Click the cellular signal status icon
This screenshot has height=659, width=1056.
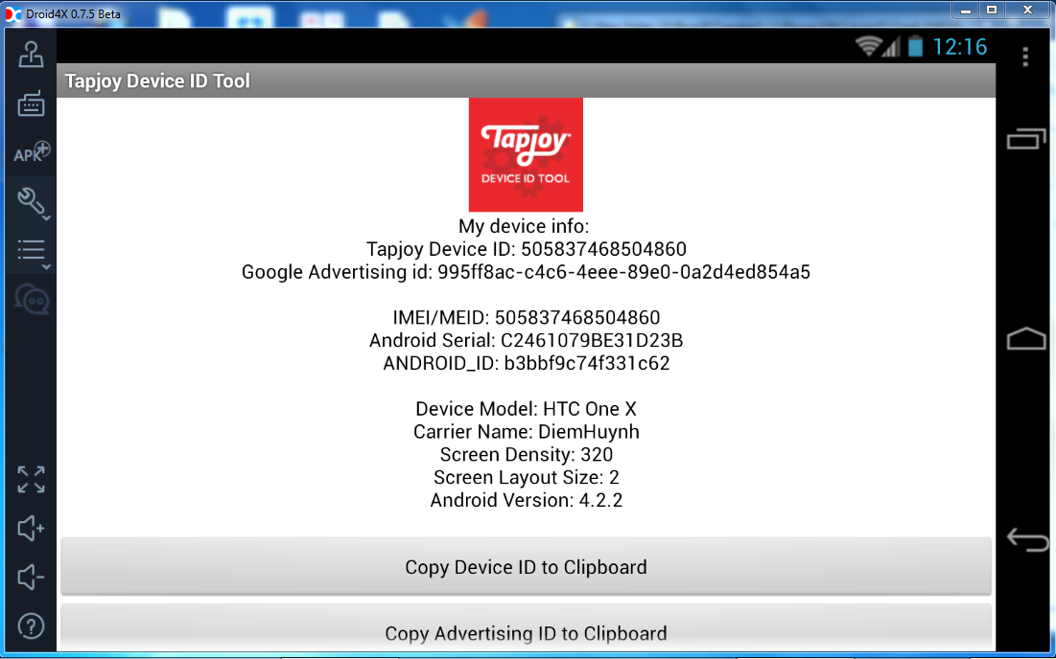(892, 46)
